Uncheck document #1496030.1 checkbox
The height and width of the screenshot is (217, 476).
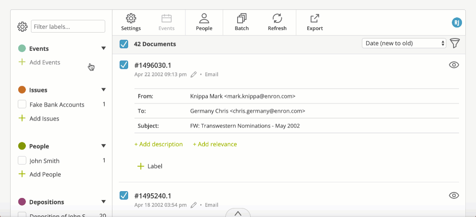(x=124, y=65)
